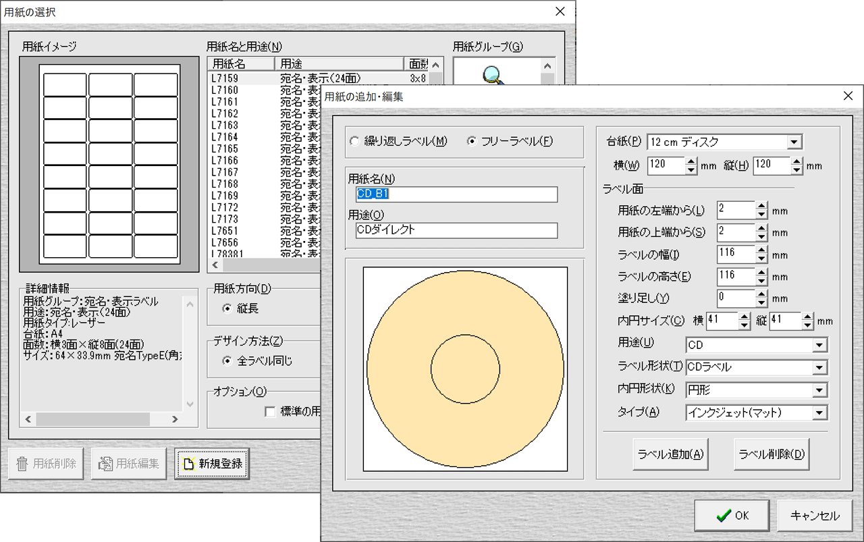Click the 用紙名 column header
Screen dimensions: 864x542
pyautogui.click(x=241, y=64)
